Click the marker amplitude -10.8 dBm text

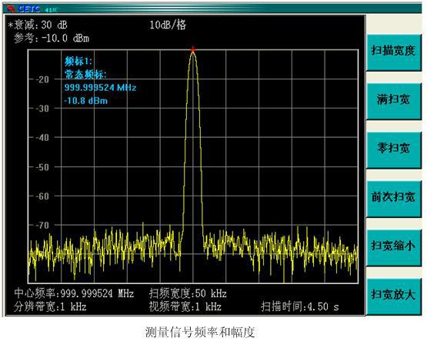(x=85, y=101)
